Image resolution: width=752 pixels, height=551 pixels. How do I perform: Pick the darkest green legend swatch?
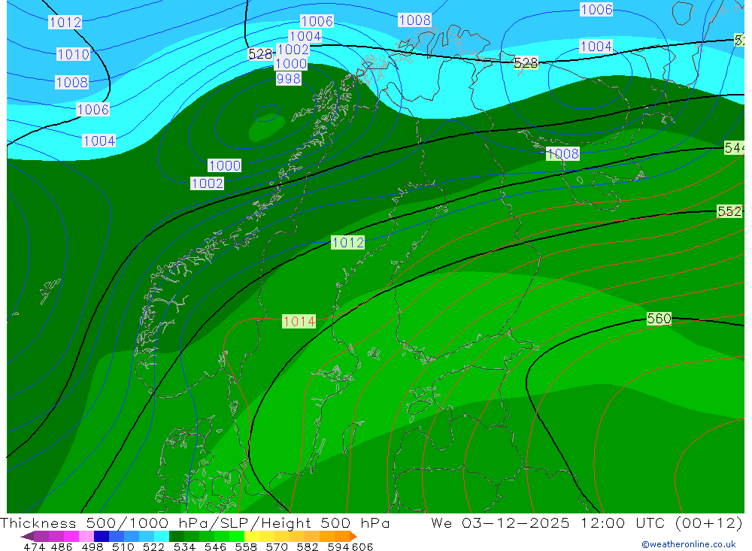pos(177,536)
